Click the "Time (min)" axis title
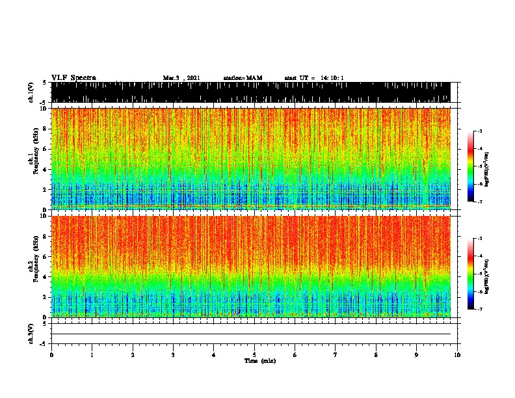Screen dimensions: 515x398 coord(260,361)
